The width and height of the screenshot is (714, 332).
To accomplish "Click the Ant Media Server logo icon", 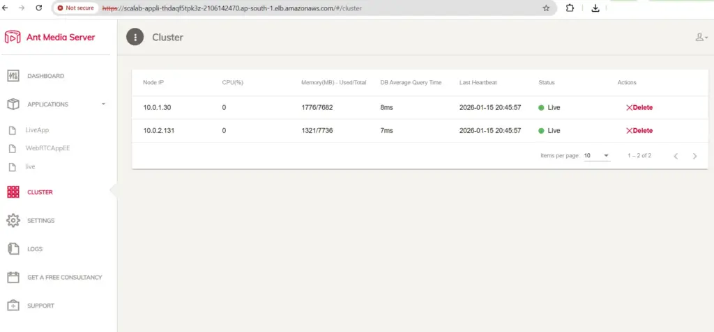I will click(13, 38).
